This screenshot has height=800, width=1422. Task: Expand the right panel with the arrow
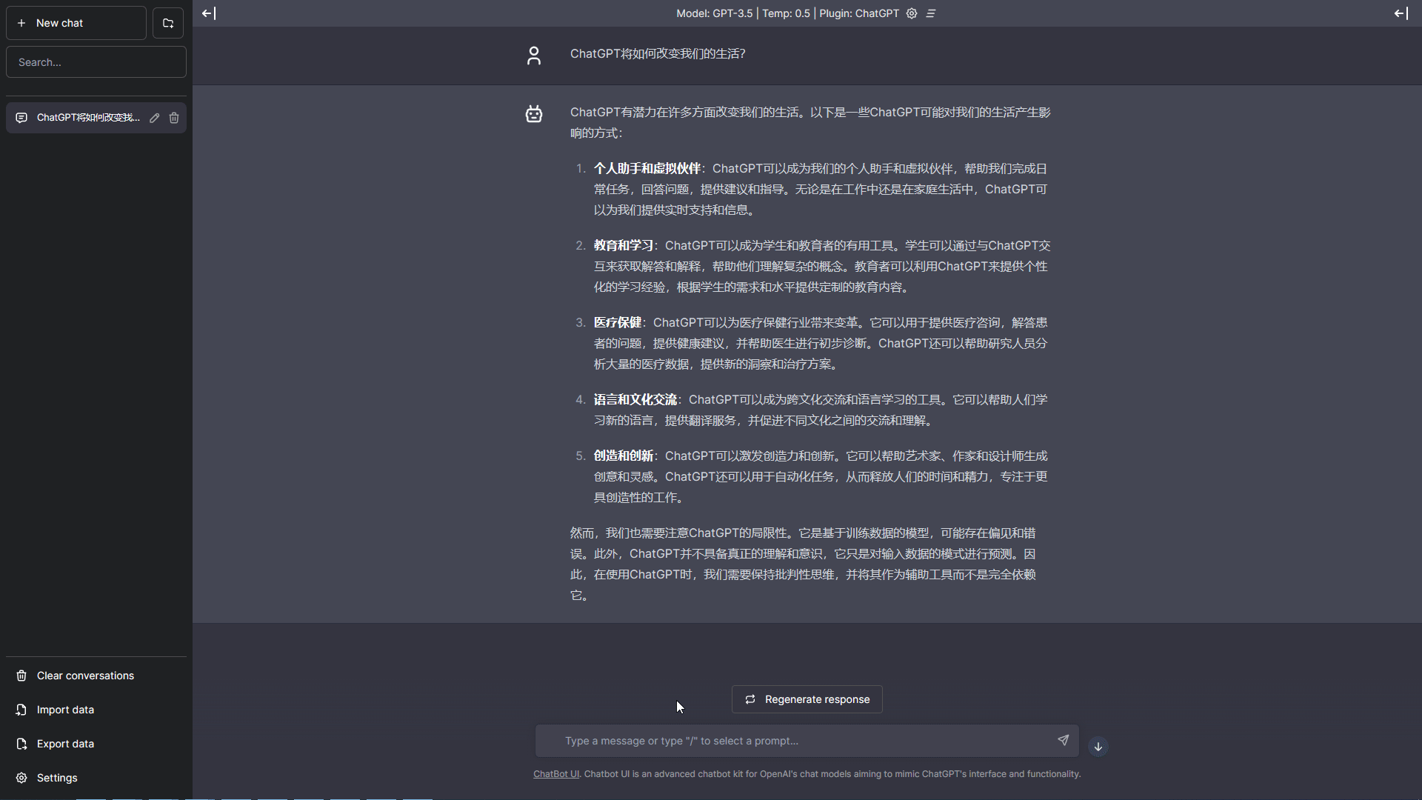click(x=1400, y=13)
